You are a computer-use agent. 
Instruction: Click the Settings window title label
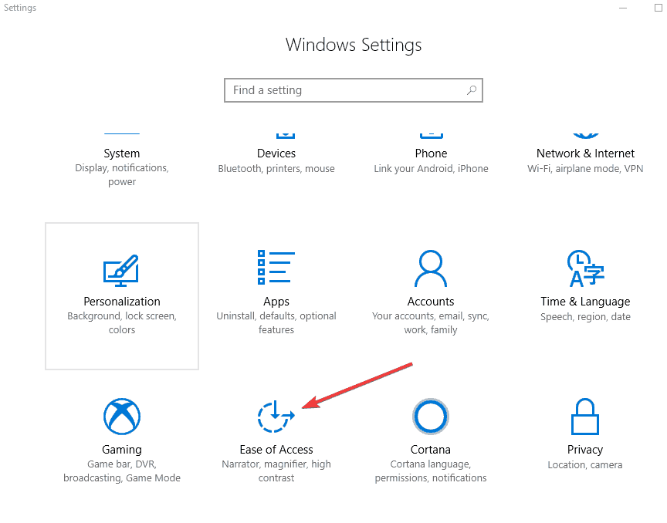pyautogui.click(x=19, y=8)
